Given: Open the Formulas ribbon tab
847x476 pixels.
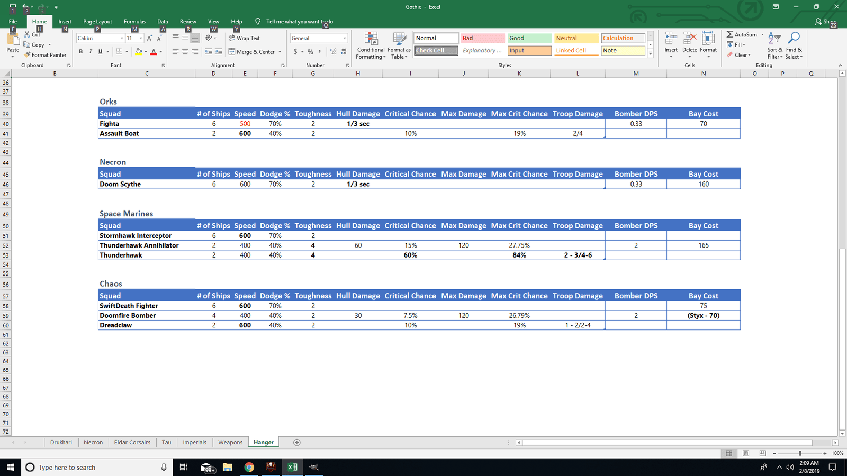Looking at the screenshot, I should [x=134, y=22].
